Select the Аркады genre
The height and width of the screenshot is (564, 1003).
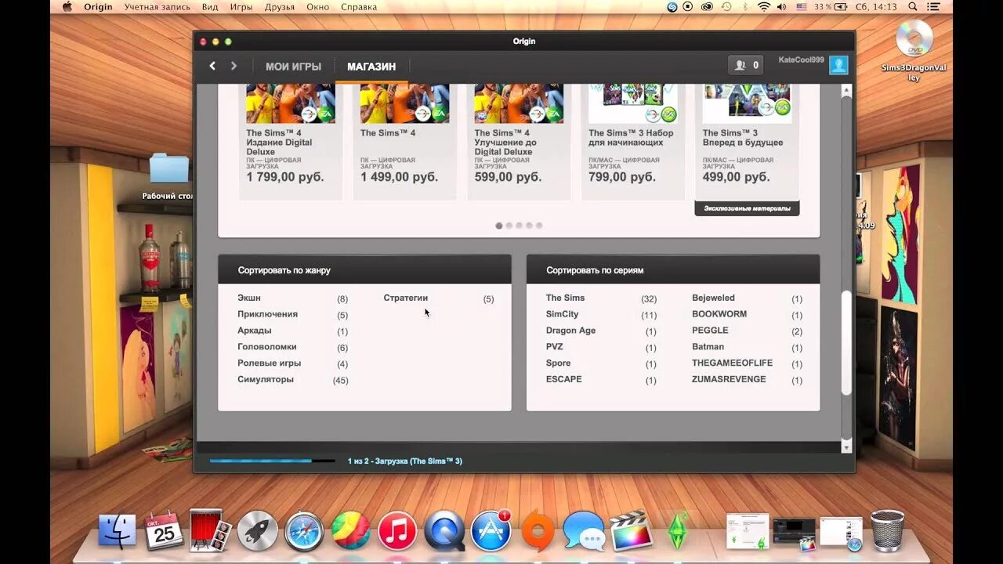click(255, 331)
